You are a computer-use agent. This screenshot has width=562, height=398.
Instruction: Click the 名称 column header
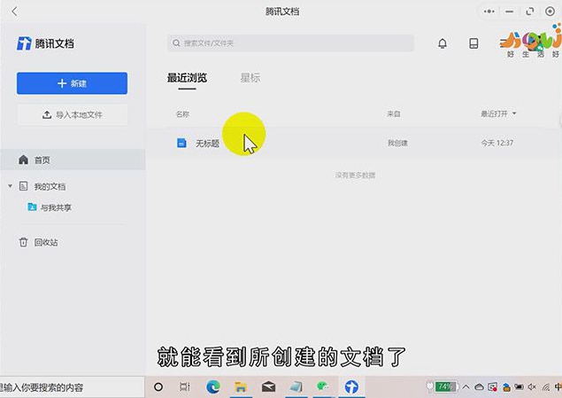coord(182,114)
